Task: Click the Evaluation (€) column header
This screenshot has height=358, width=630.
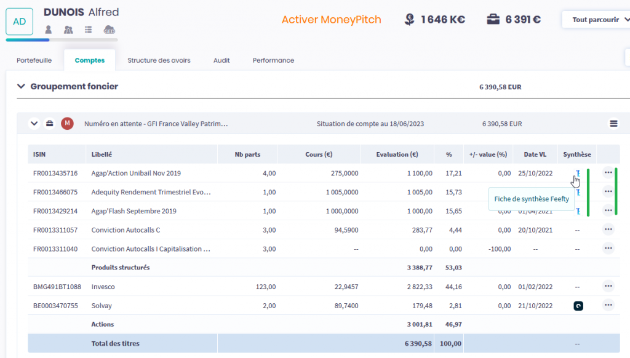Action: coord(397,154)
